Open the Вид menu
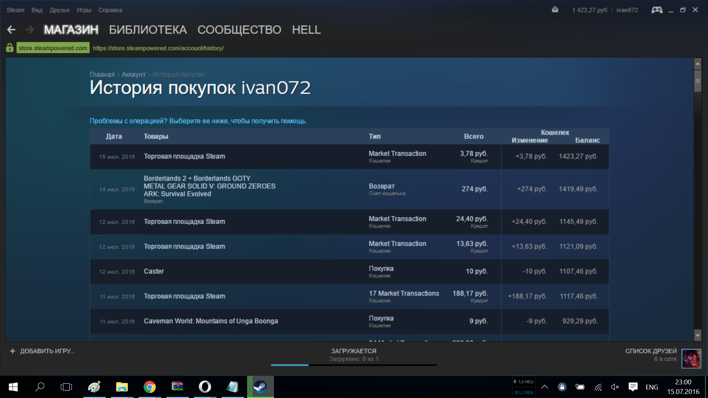The image size is (708, 398). coord(37,10)
